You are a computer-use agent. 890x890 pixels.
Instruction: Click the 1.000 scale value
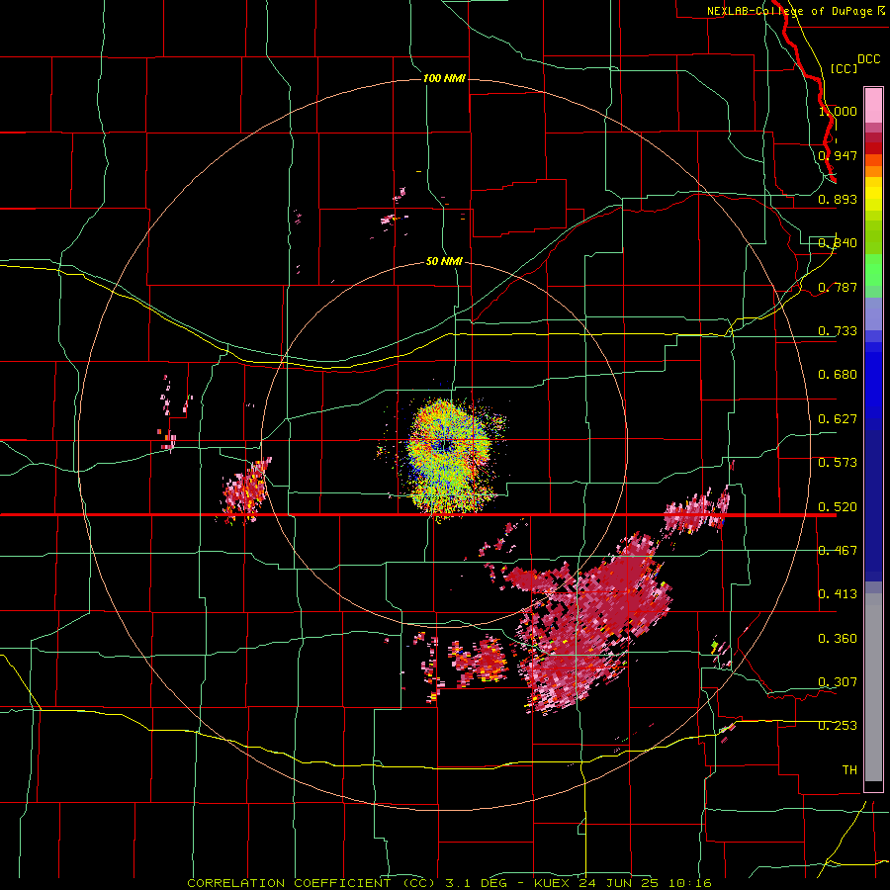click(x=838, y=111)
